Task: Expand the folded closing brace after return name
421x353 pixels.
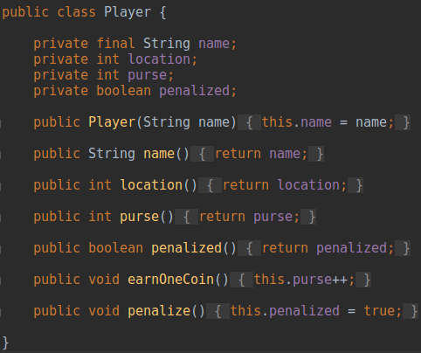Action: click(316, 154)
